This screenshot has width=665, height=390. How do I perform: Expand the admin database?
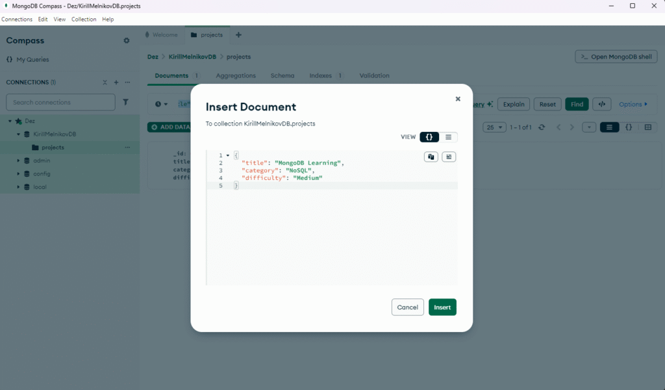(x=18, y=161)
